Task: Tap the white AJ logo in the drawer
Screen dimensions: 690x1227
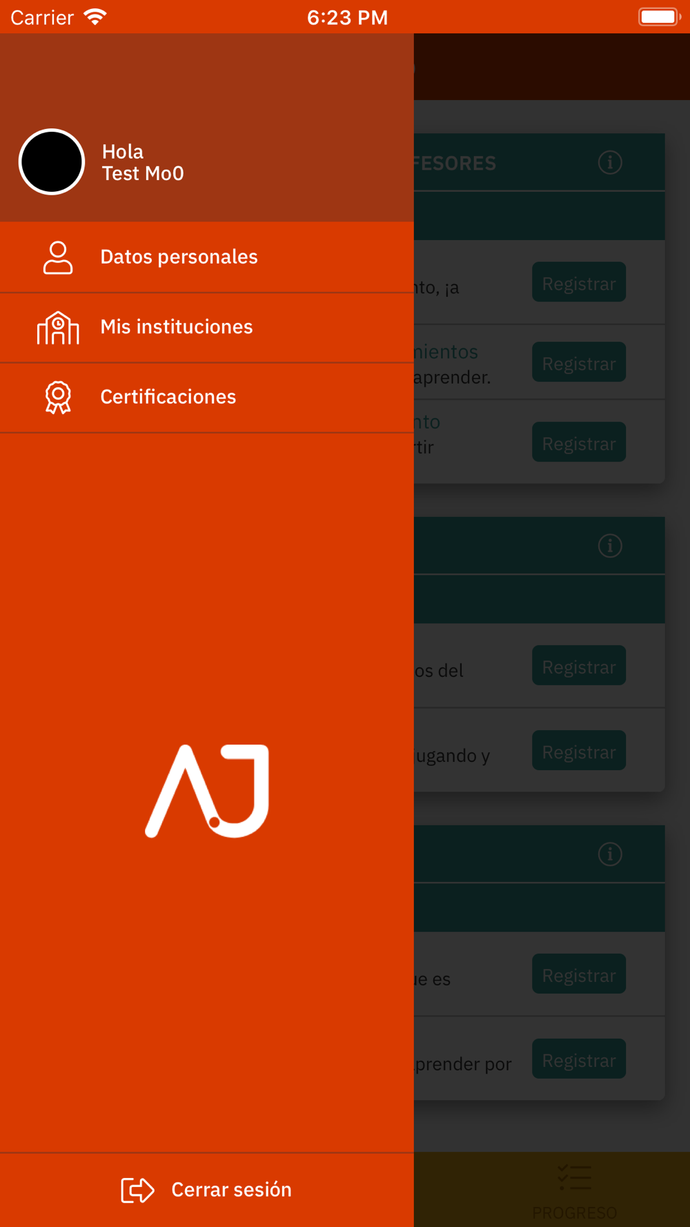Action: click(207, 791)
